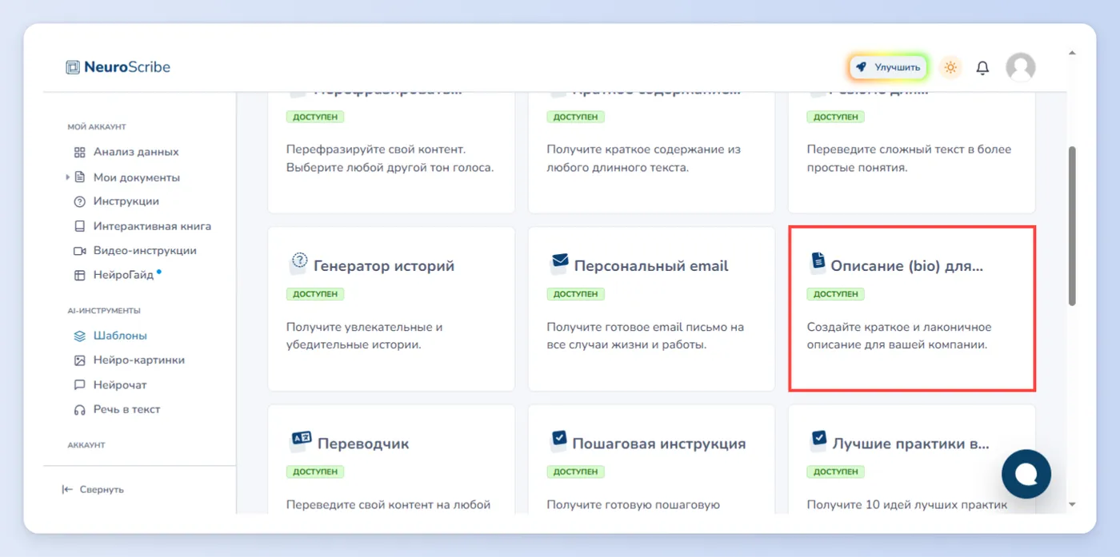Open the Переводчик template
The width and height of the screenshot is (1120, 557).
[391, 459]
